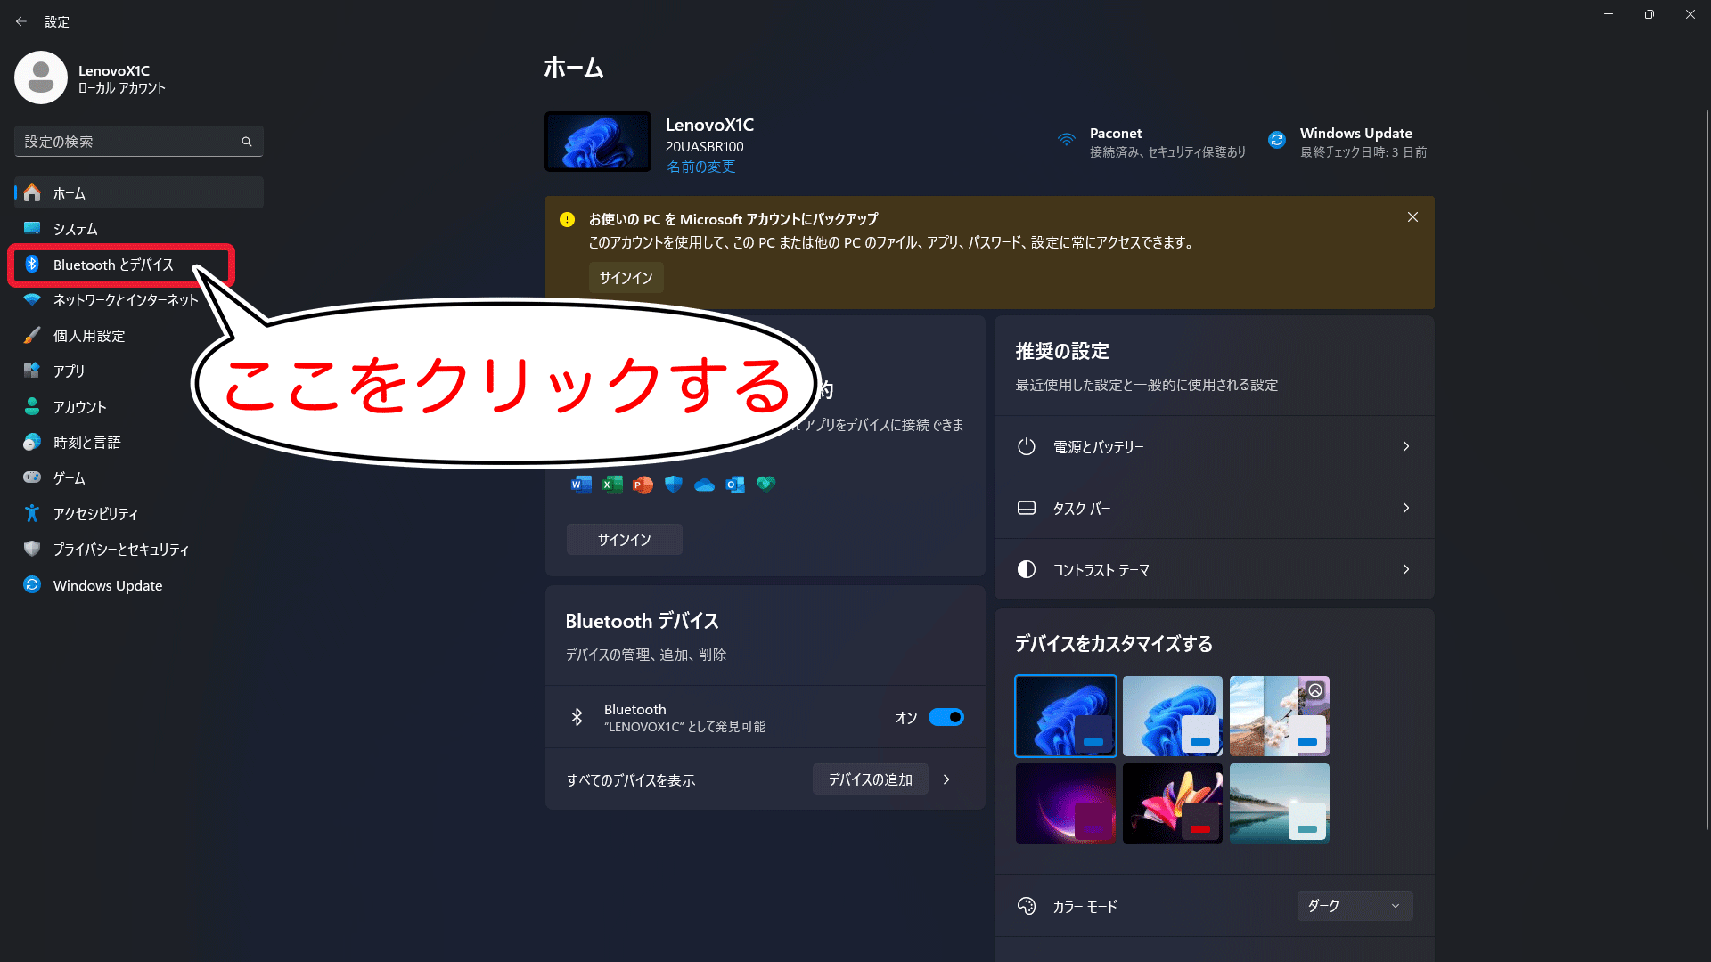Open 個人用設定 from the sidebar

click(87, 336)
